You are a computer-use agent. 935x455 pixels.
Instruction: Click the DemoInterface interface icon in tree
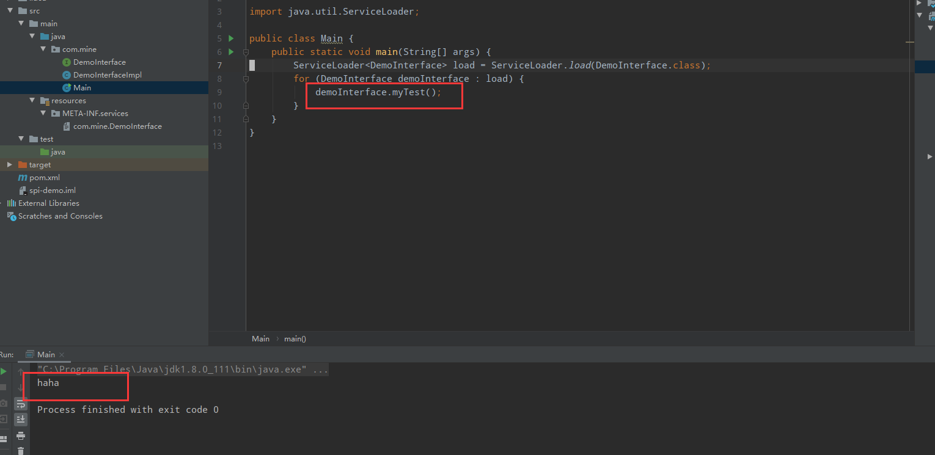coord(67,62)
